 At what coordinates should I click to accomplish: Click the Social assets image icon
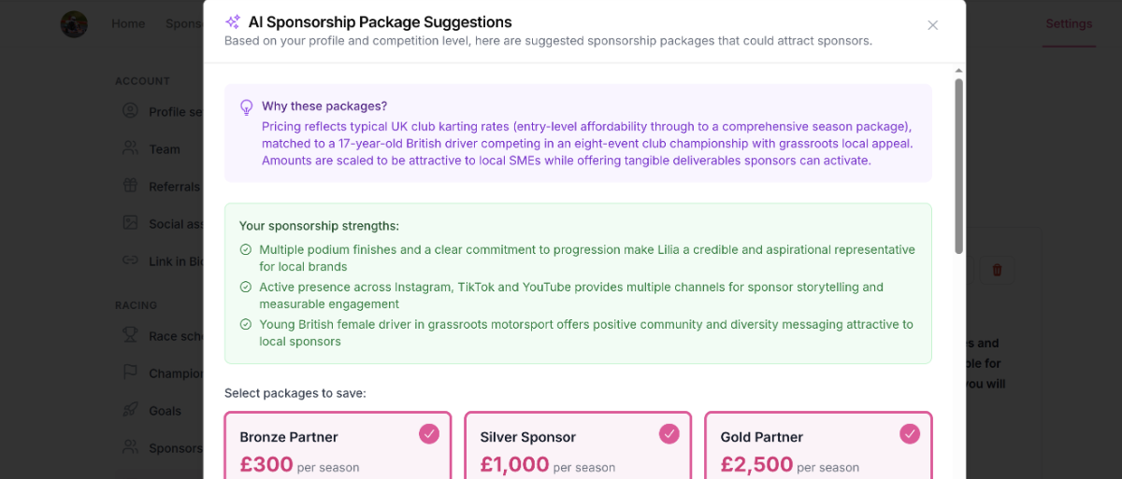tap(131, 223)
